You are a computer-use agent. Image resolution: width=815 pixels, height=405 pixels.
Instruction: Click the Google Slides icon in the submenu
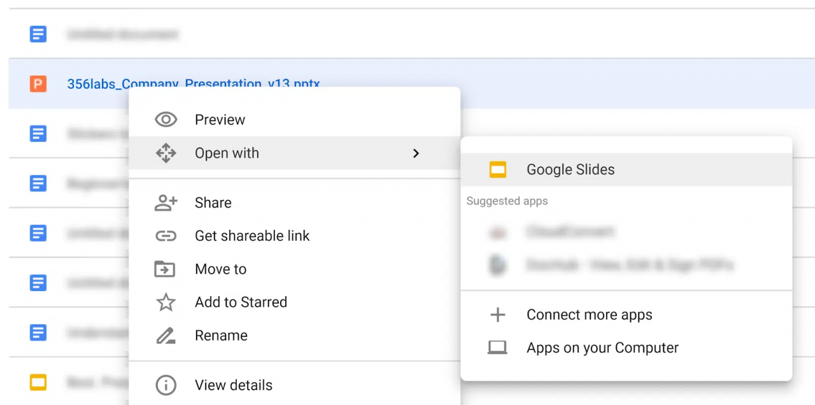[x=498, y=169]
